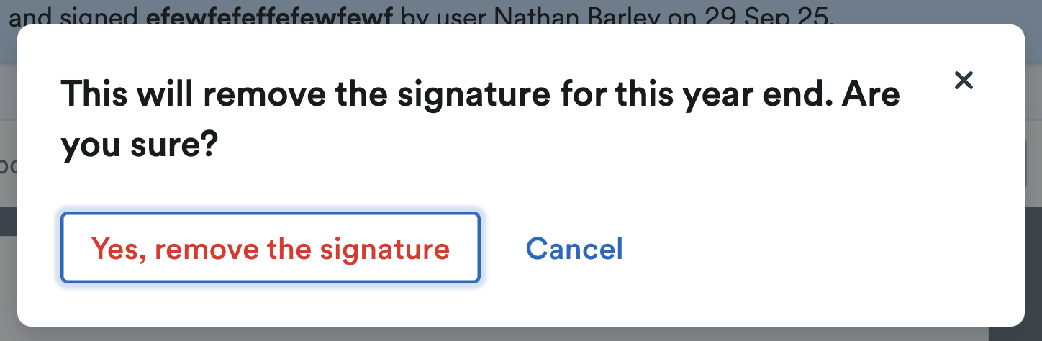Close the signature removal dialog
Viewport: 1042px width, 341px height.
[964, 81]
